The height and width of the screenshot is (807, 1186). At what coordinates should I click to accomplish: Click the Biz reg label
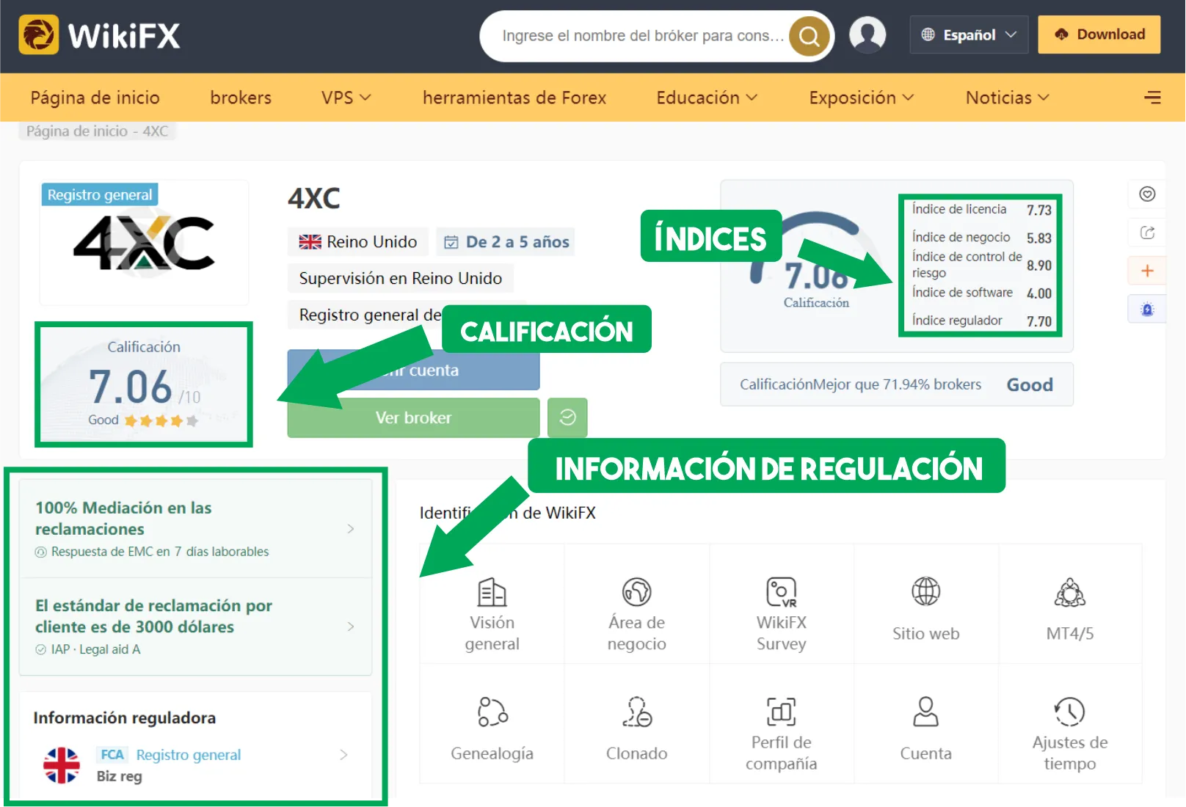click(x=119, y=776)
